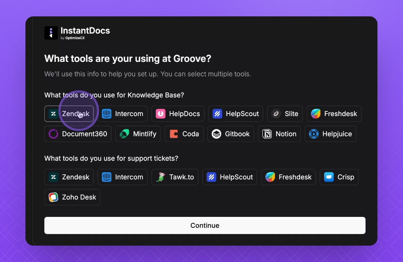403x262 pixels.
Task: Click the Zendesk icon under support tickets
Action: click(x=53, y=177)
